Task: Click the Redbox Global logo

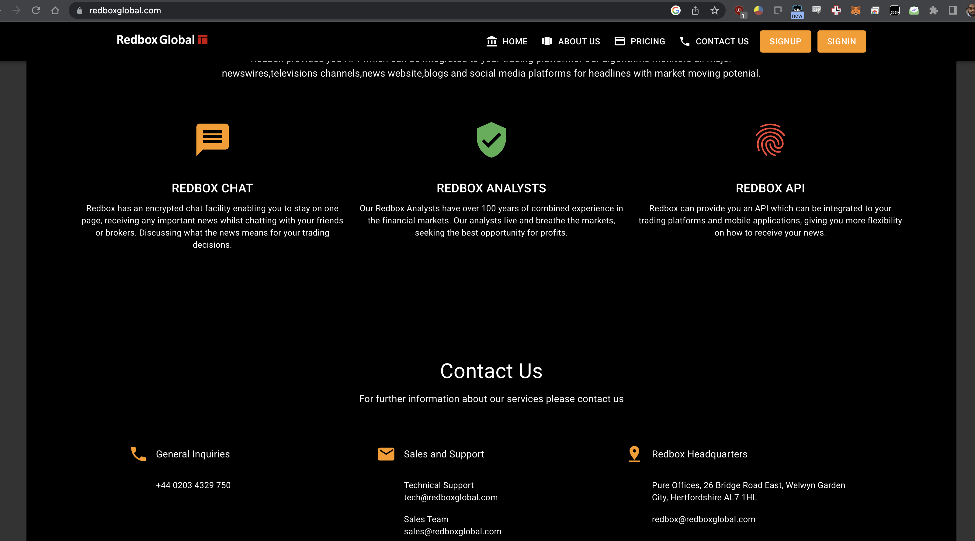Action: tap(162, 40)
